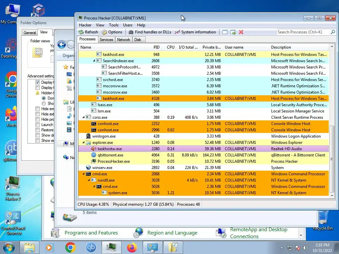Collapse top-level cmd.exe 2088 tree
Screen dimensions: 339x254
pos(83,174)
